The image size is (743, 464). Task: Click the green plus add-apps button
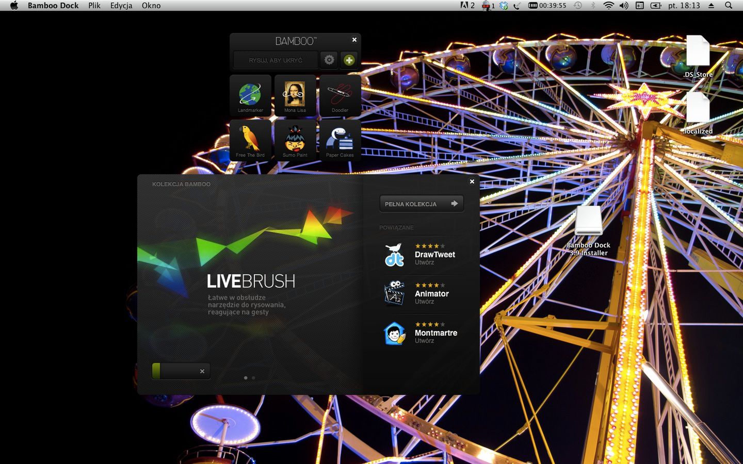(349, 60)
